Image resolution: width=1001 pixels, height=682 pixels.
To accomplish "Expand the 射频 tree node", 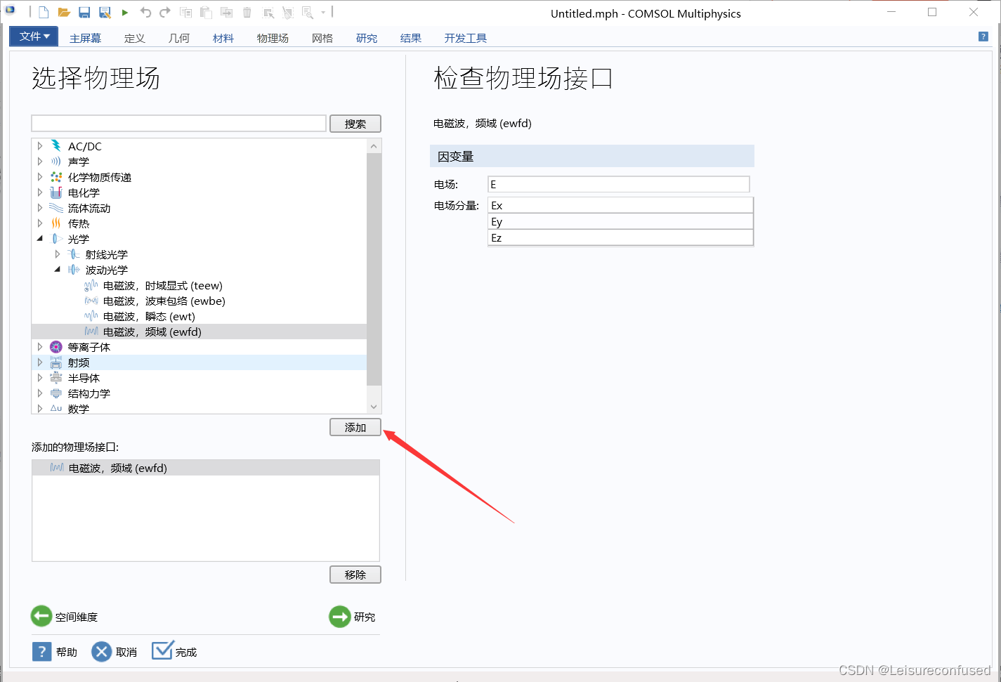I will (40, 362).
